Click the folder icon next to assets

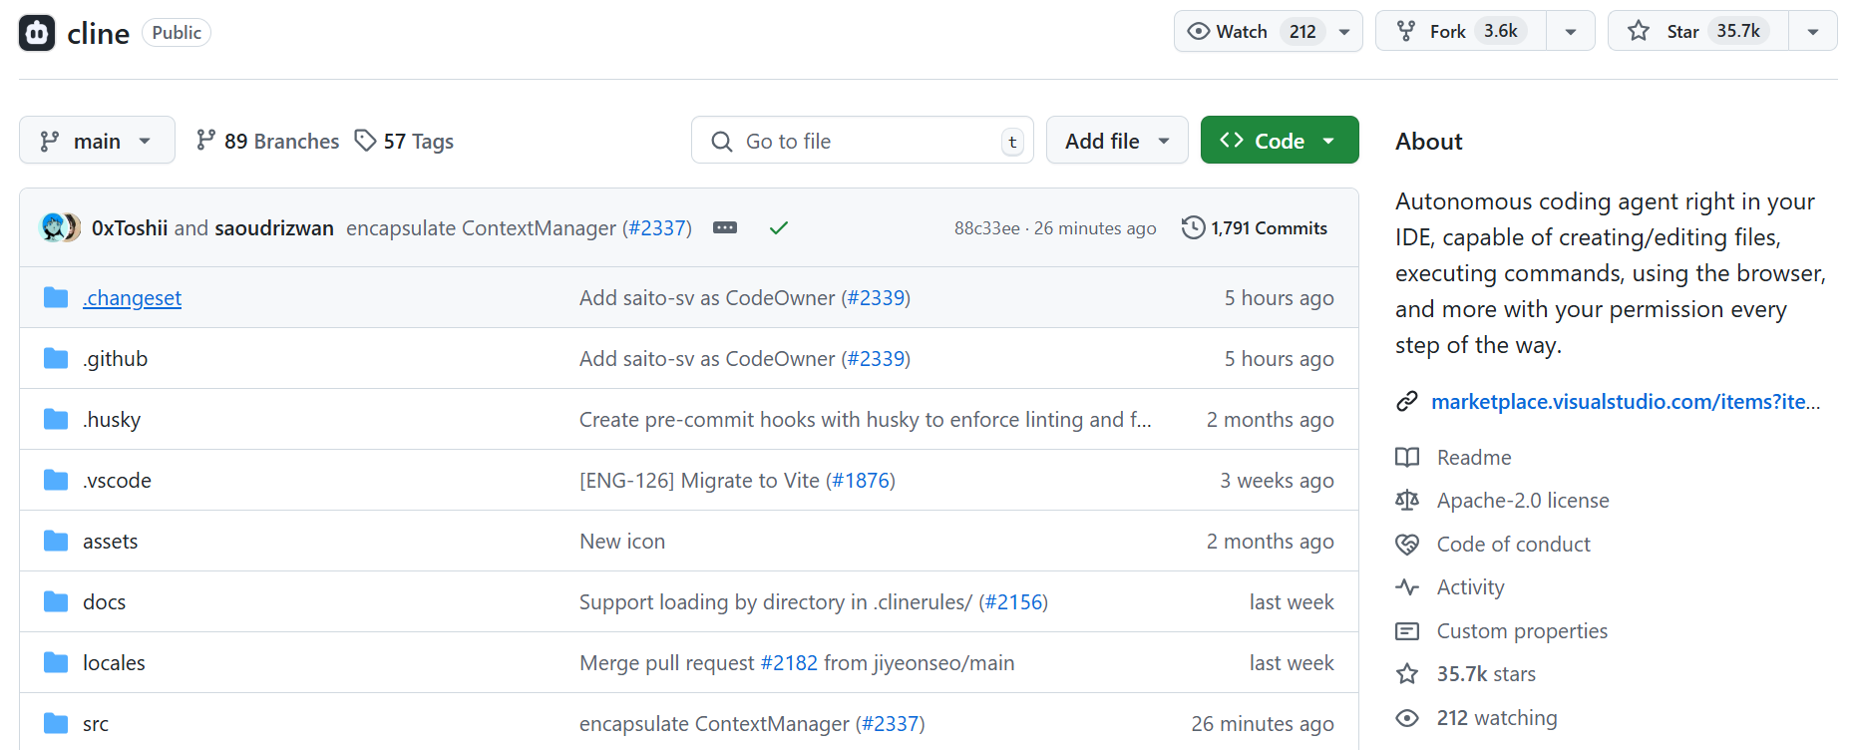tap(56, 542)
